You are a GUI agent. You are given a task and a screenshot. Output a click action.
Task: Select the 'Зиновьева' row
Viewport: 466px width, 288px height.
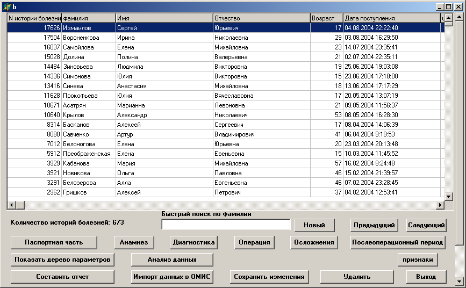coord(226,67)
